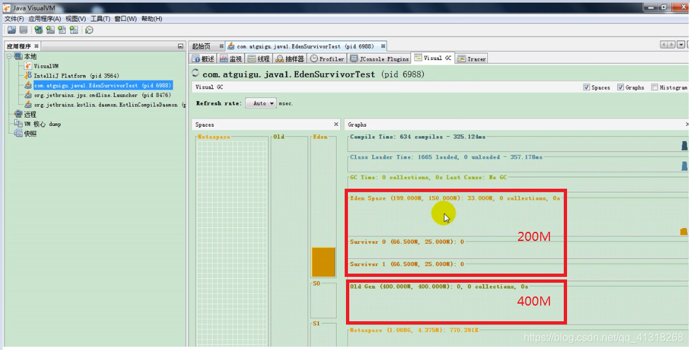690x350 pixels.
Task: Select the Visual GC tab
Action: pos(433,58)
